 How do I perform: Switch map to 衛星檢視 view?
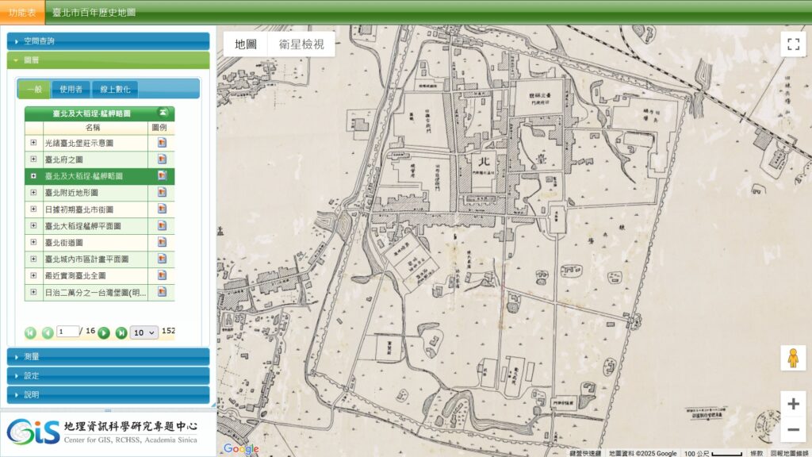coord(301,44)
